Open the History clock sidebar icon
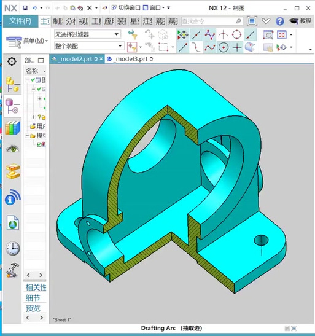 (13, 248)
